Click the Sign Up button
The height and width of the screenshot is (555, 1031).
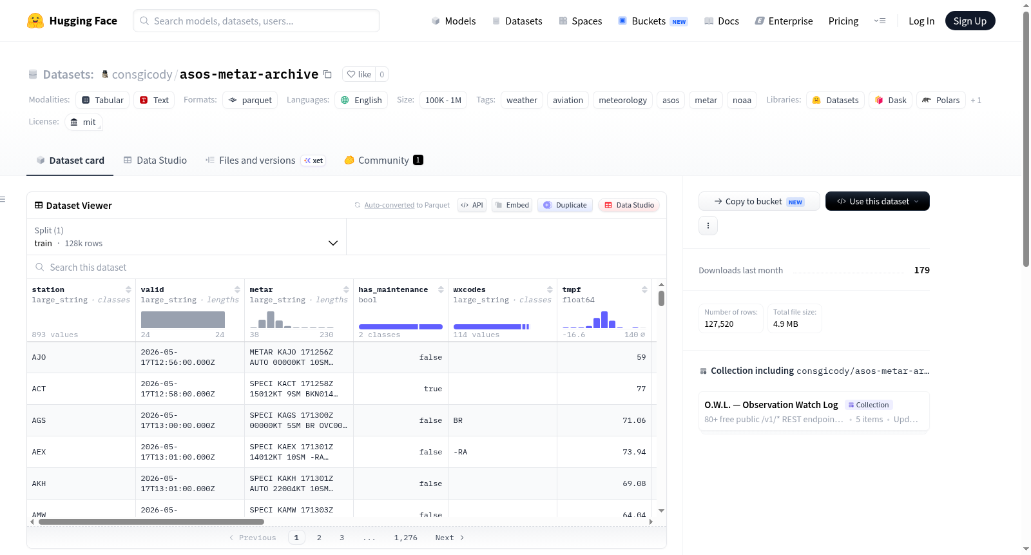pyautogui.click(x=970, y=21)
